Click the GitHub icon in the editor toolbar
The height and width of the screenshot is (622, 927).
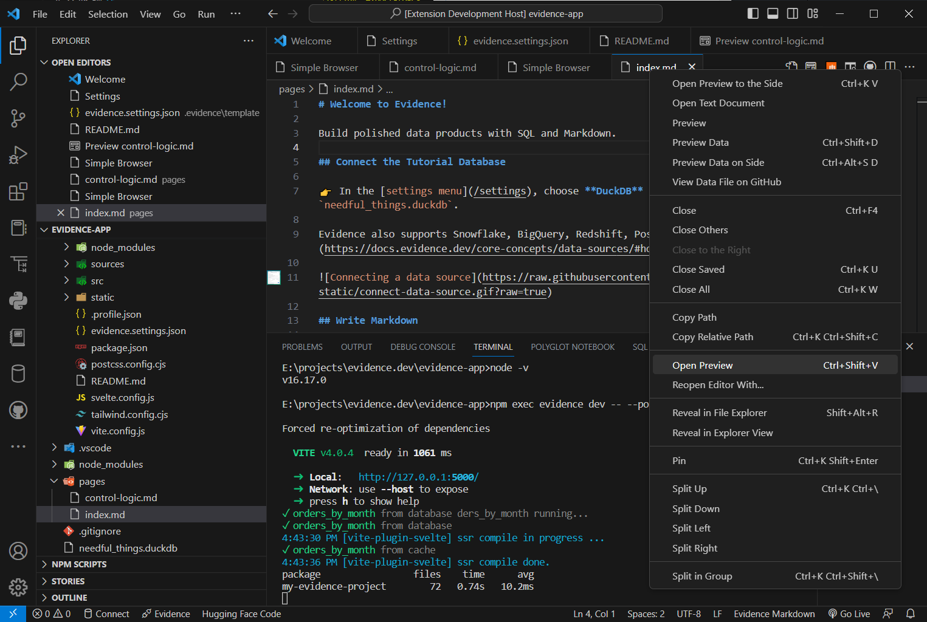point(869,67)
